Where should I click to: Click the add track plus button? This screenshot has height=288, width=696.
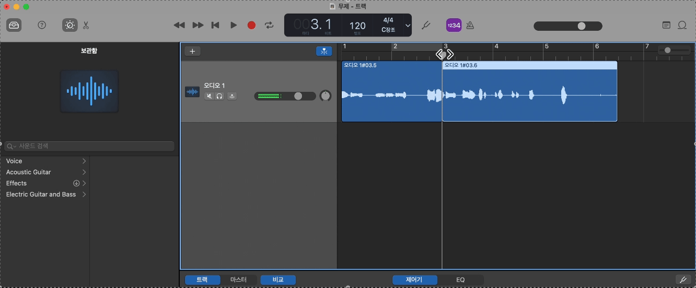pyautogui.click(x=192, y=51)
